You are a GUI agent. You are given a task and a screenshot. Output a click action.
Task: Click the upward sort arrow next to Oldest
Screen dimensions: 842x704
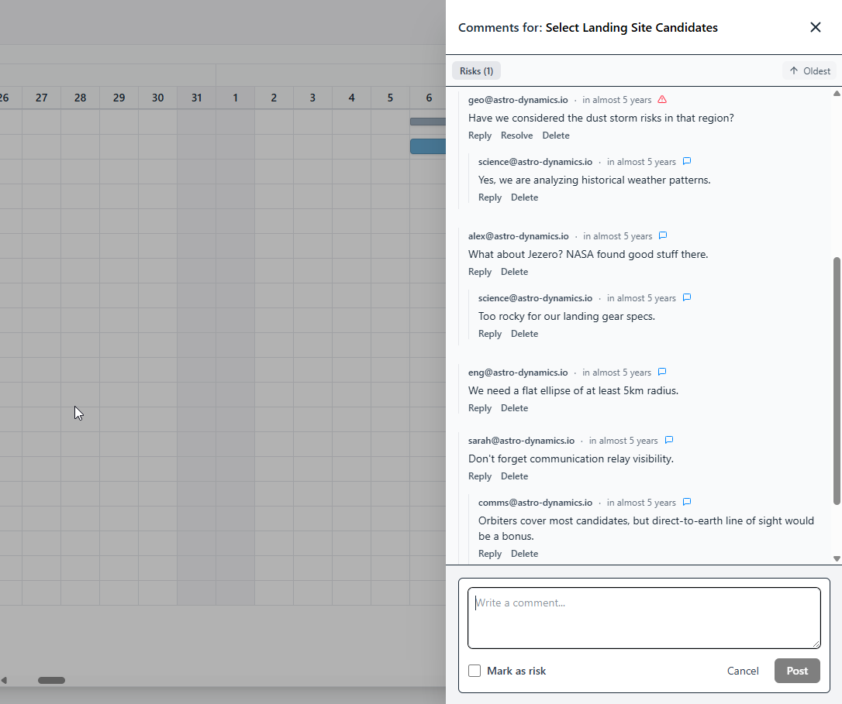point(792,70)
